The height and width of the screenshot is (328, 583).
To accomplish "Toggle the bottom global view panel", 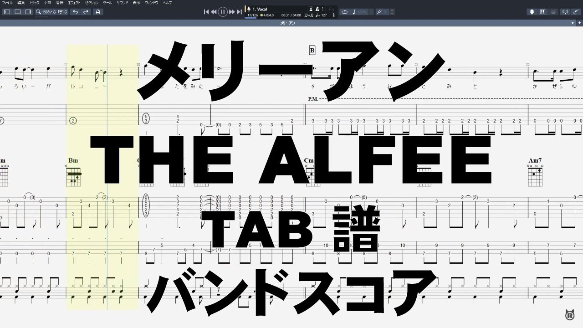I will 17,12.
